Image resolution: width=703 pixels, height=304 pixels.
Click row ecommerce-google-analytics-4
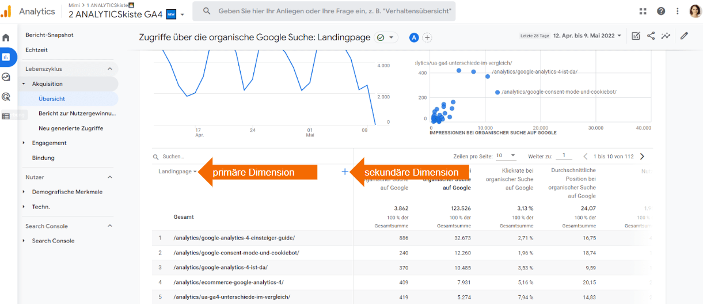pyautogui.click(x=229, y=283)
